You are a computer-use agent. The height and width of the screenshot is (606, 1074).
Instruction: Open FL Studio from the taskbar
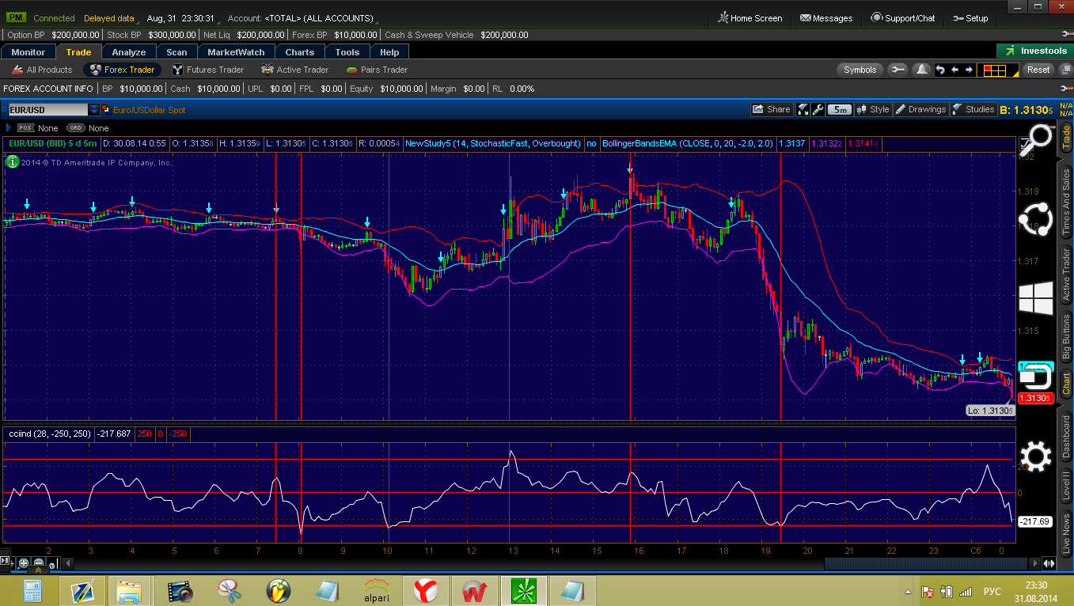(278, 590)
